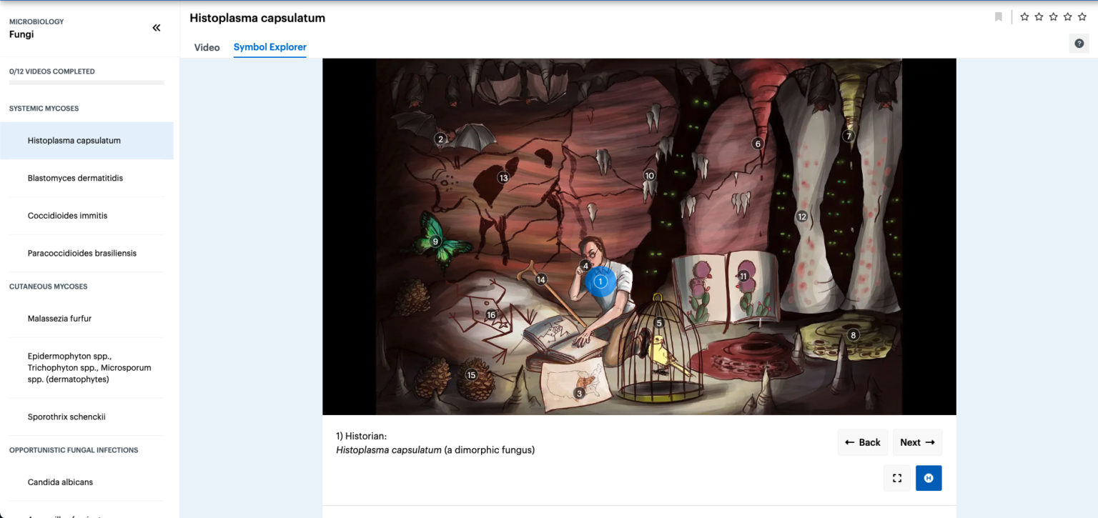The height and width of the screenshot is (518, 1098).
Task: Select symbol marker 11 on the open book
Action: pos(743,276)
